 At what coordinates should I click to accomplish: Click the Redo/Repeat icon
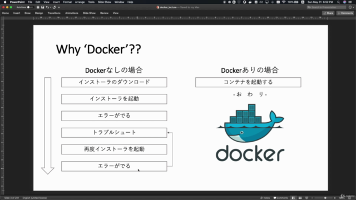tap(55, 7)
